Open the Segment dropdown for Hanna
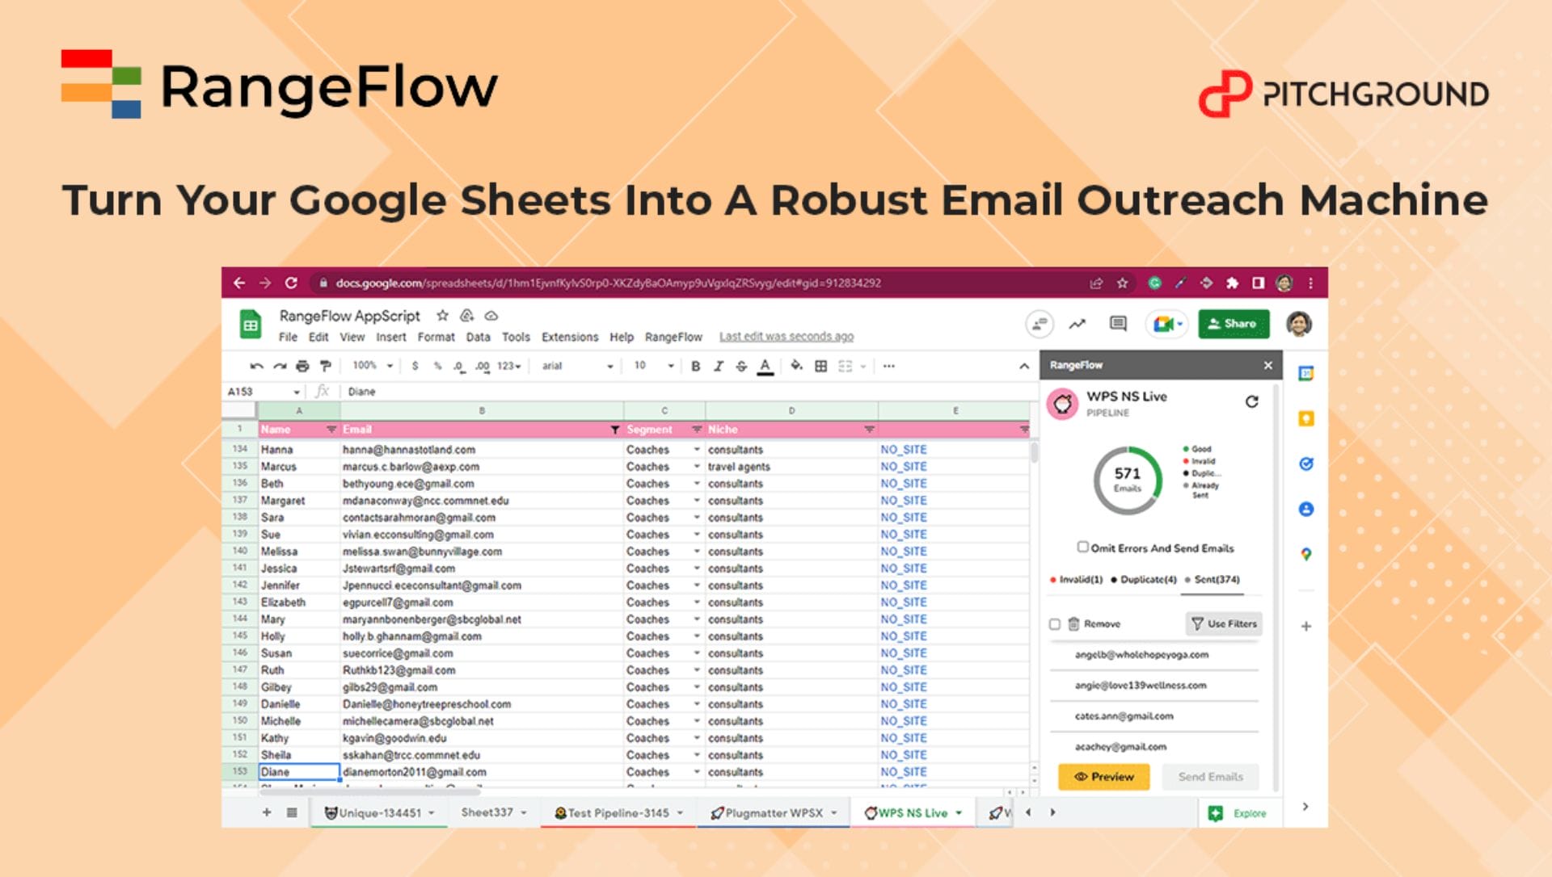 tap(697, 449)
